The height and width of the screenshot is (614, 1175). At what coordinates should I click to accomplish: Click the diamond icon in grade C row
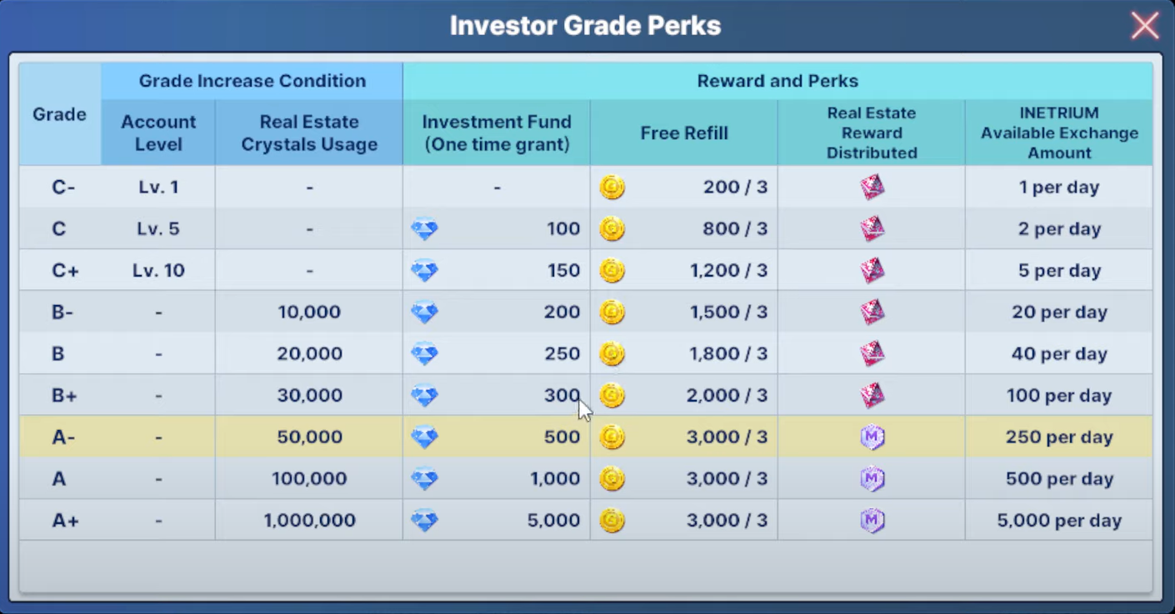(x=424, y=229)
